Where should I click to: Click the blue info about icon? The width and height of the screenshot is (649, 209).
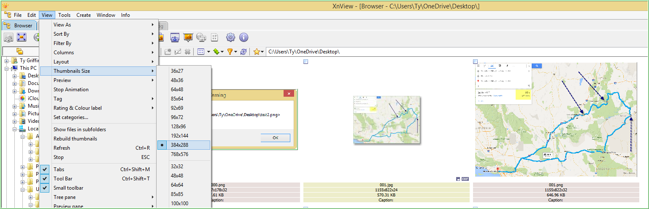point(243,37)
